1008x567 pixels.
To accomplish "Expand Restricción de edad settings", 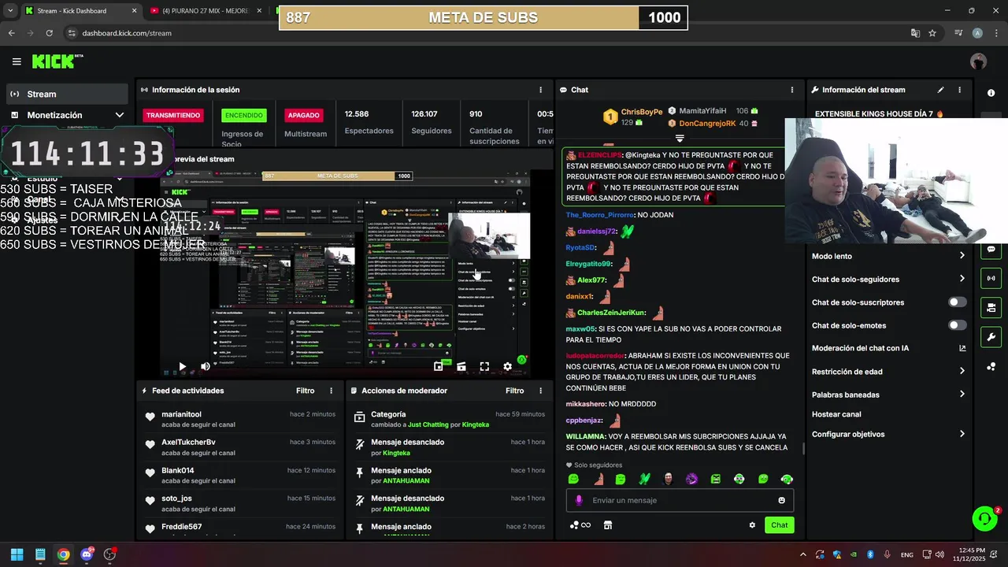I will pyautogui.click(x=962, y=372).
